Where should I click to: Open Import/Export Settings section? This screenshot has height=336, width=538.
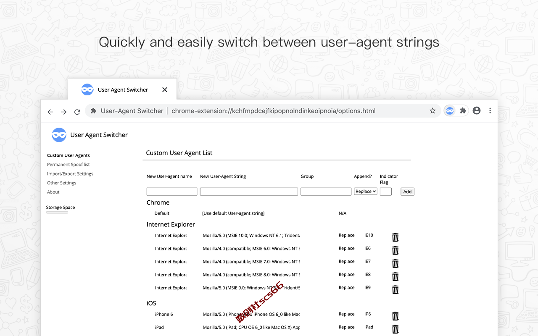(x=70, y=174)
